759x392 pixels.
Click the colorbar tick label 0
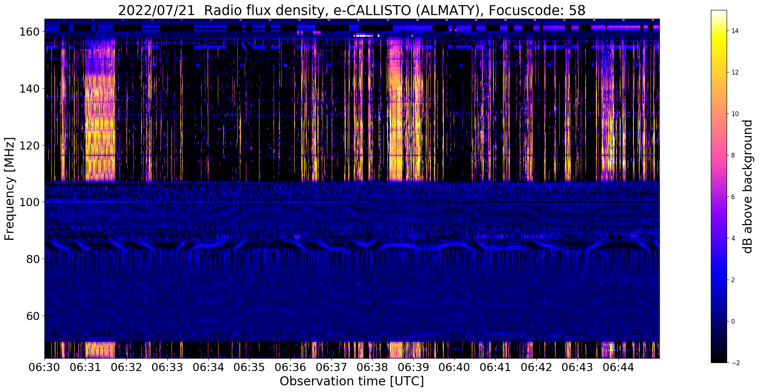click(x=733, y=321)
